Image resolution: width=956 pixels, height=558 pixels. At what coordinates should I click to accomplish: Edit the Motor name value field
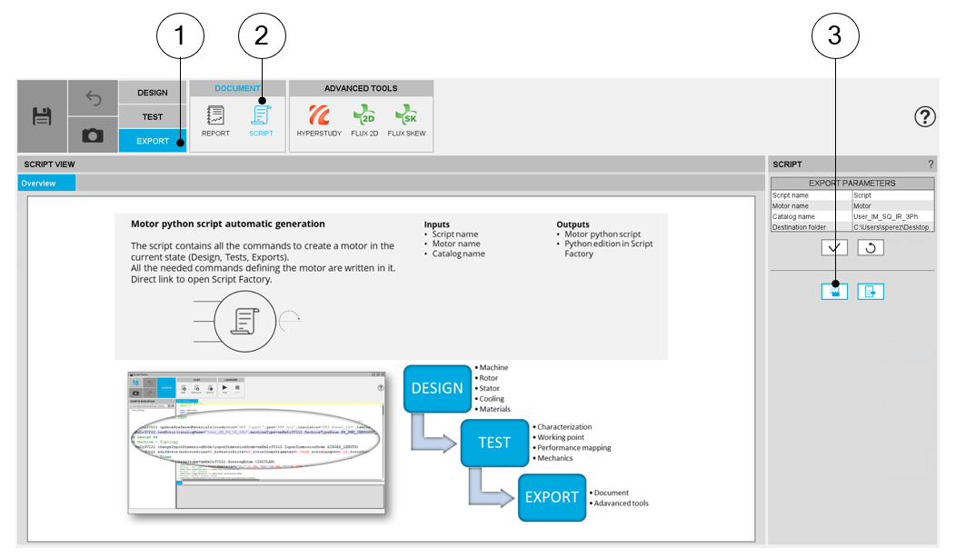(892, 205)
